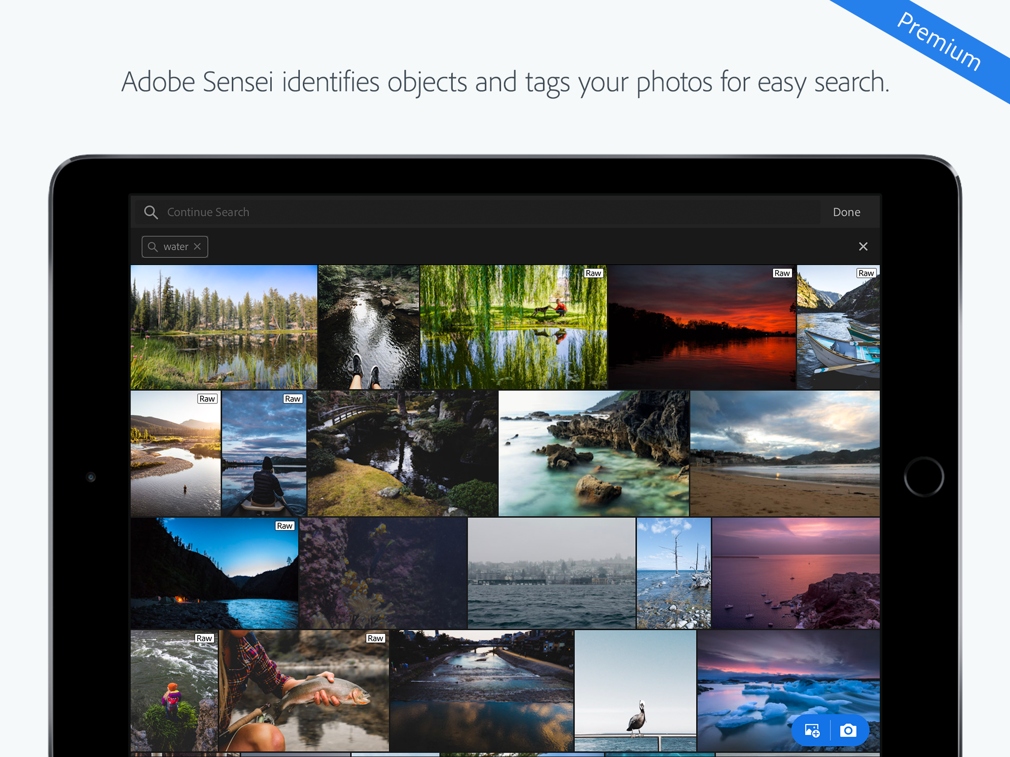Open the pelican on railing photo

click(636, 691)
